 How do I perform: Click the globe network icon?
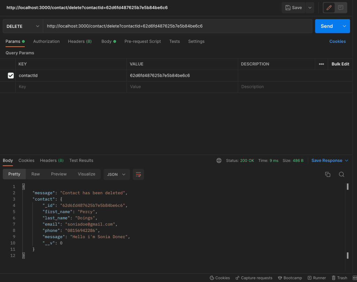click(x=219, y=160)
